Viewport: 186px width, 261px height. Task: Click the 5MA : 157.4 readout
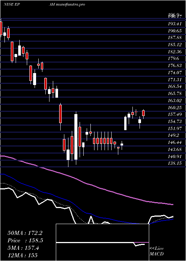pos(23,248)
